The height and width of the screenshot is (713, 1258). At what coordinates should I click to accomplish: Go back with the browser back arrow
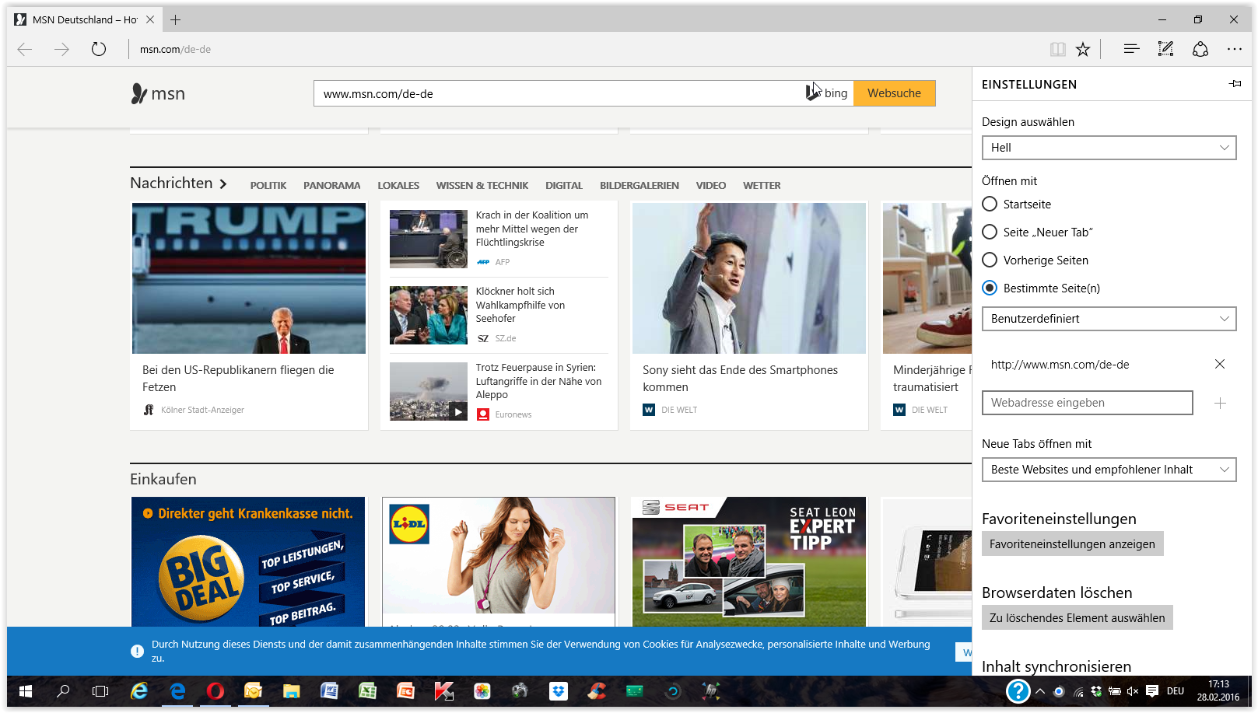25,49
